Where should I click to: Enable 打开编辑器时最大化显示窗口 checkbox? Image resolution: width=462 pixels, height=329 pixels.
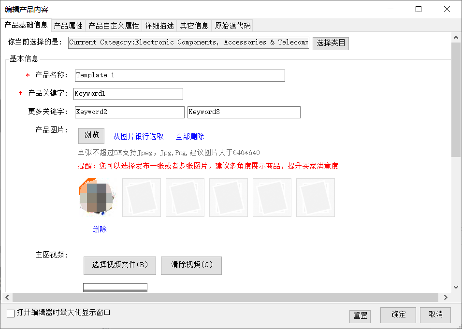(x=11, y=314)
